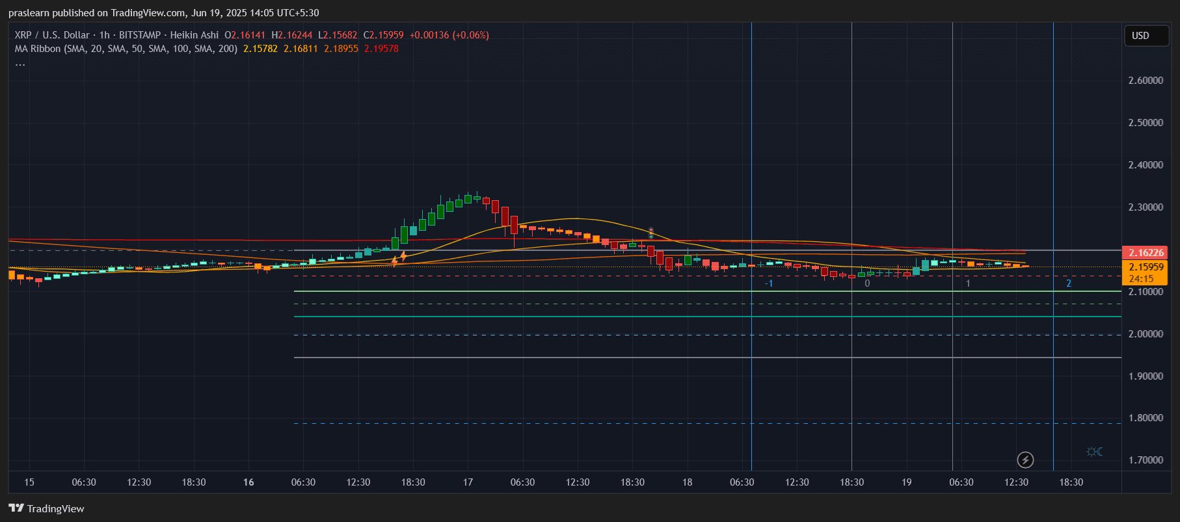
Task: Click date label 17 on the time axis
Action: pyautogui.click(x=468, y=482)
